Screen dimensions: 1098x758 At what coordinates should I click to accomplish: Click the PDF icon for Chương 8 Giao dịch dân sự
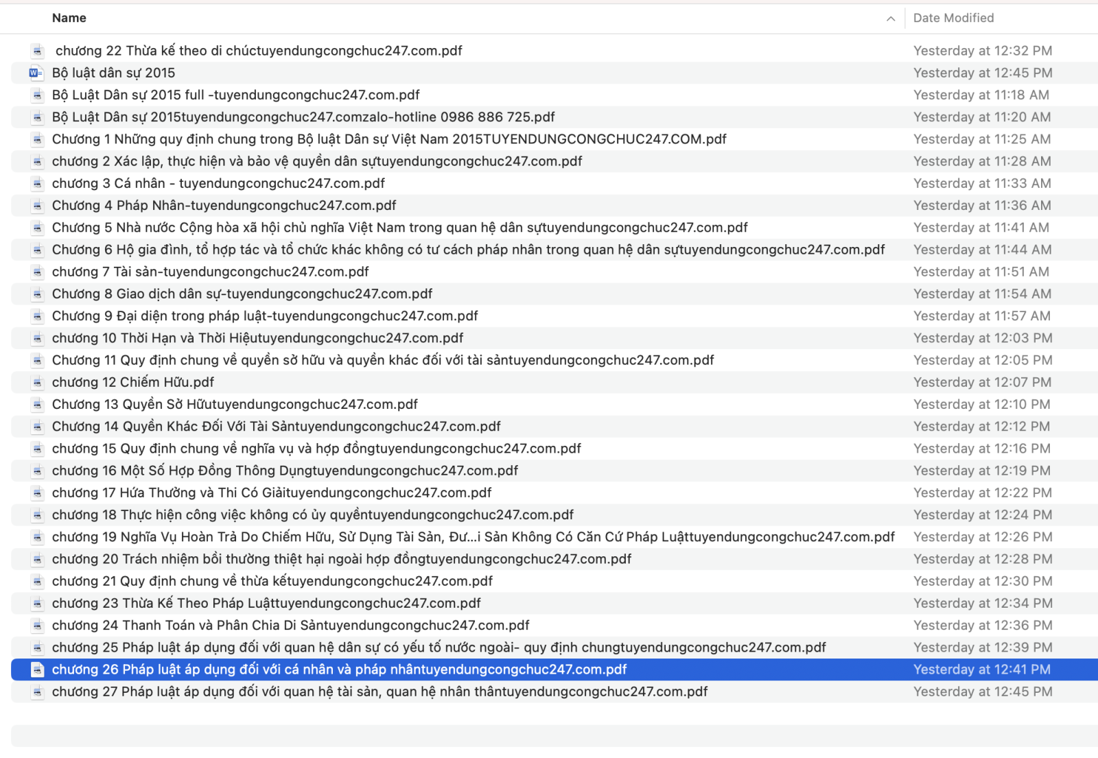[38, 294]
